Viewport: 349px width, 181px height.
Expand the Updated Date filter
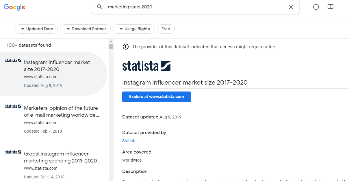[x=36, y=29]
